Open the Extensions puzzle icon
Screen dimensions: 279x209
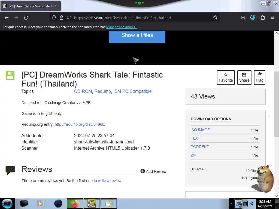point(263,17)
